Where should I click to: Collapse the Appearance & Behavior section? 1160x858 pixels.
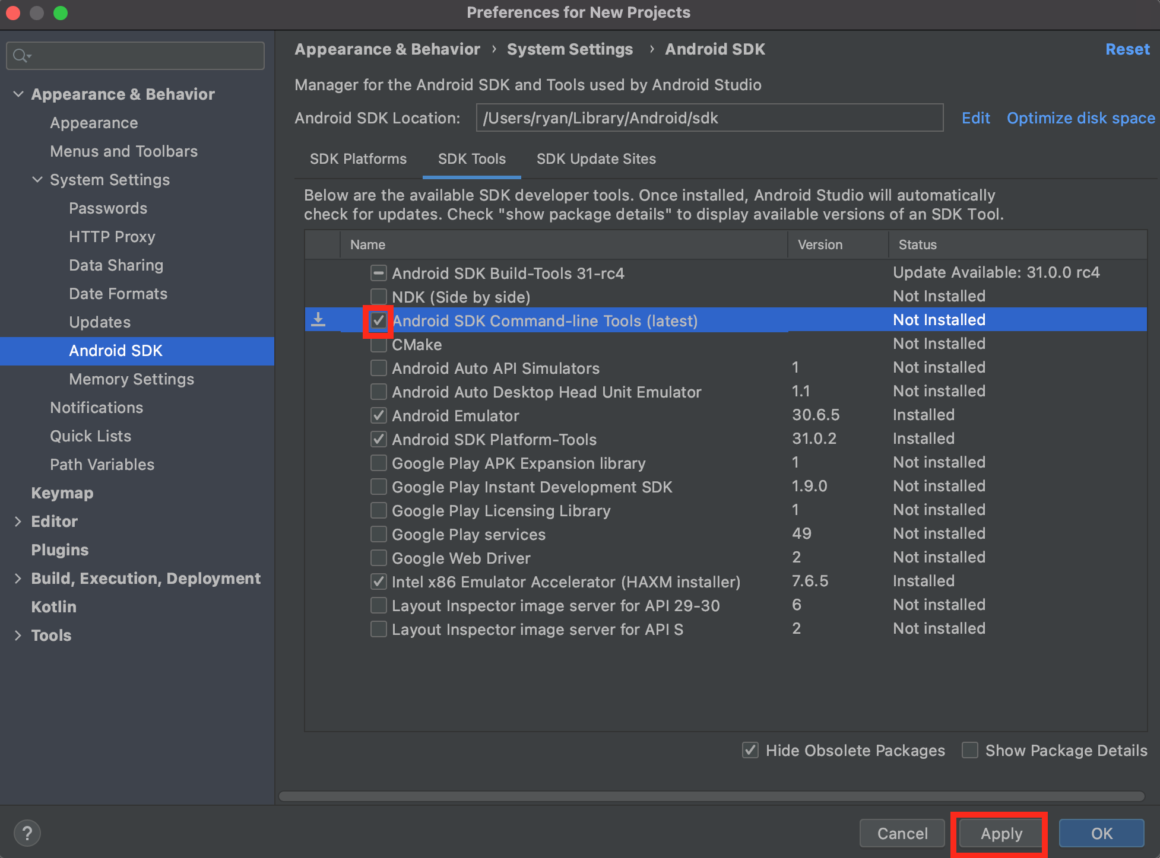coord(18,94)
